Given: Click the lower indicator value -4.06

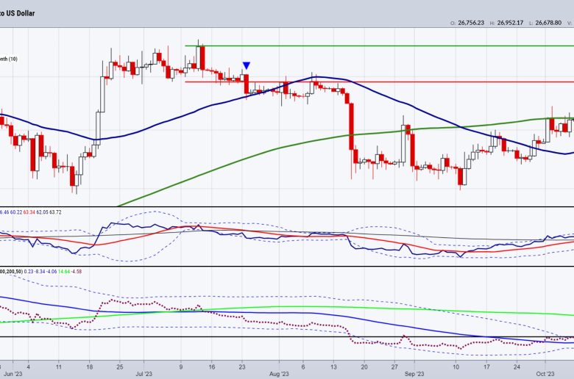Looking at the screenshot, I should click(52, 272).
